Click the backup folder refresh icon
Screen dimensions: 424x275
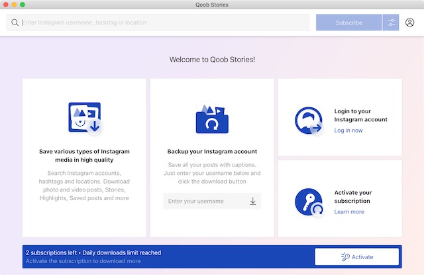click(212, 118)
